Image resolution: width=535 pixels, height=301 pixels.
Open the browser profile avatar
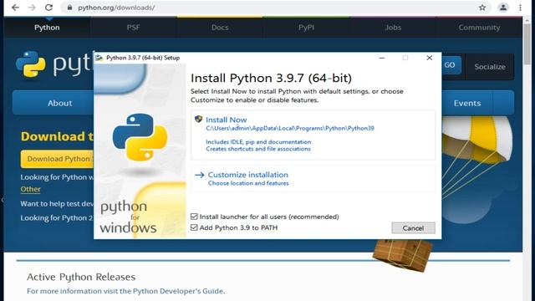click(x=503, y=8)
